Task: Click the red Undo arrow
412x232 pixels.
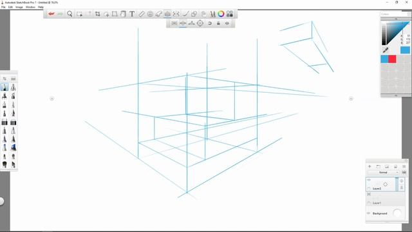Action: click(51, 14)
